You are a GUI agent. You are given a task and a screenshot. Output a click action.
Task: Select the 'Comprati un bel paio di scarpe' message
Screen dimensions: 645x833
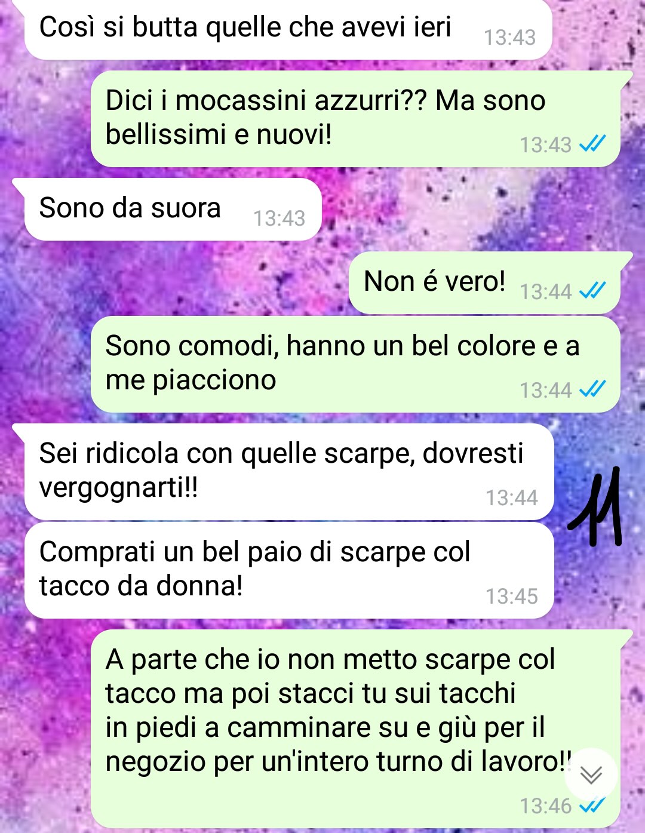[x=289, y=570]
